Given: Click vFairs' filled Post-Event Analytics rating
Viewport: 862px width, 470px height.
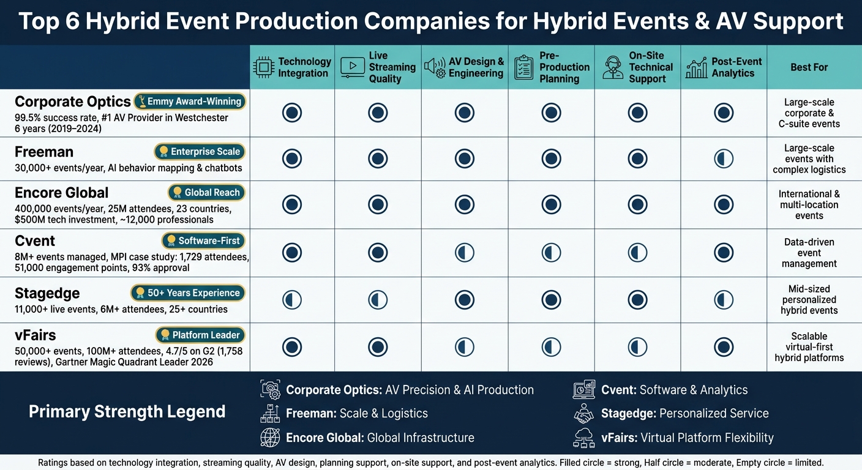Looking at the screenshot, I should click(x=724, y=347).
